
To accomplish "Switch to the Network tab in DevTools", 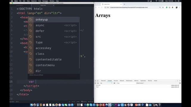I will tap(122, 81).
